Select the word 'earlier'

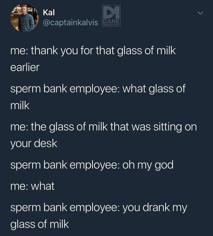[25, 67]
